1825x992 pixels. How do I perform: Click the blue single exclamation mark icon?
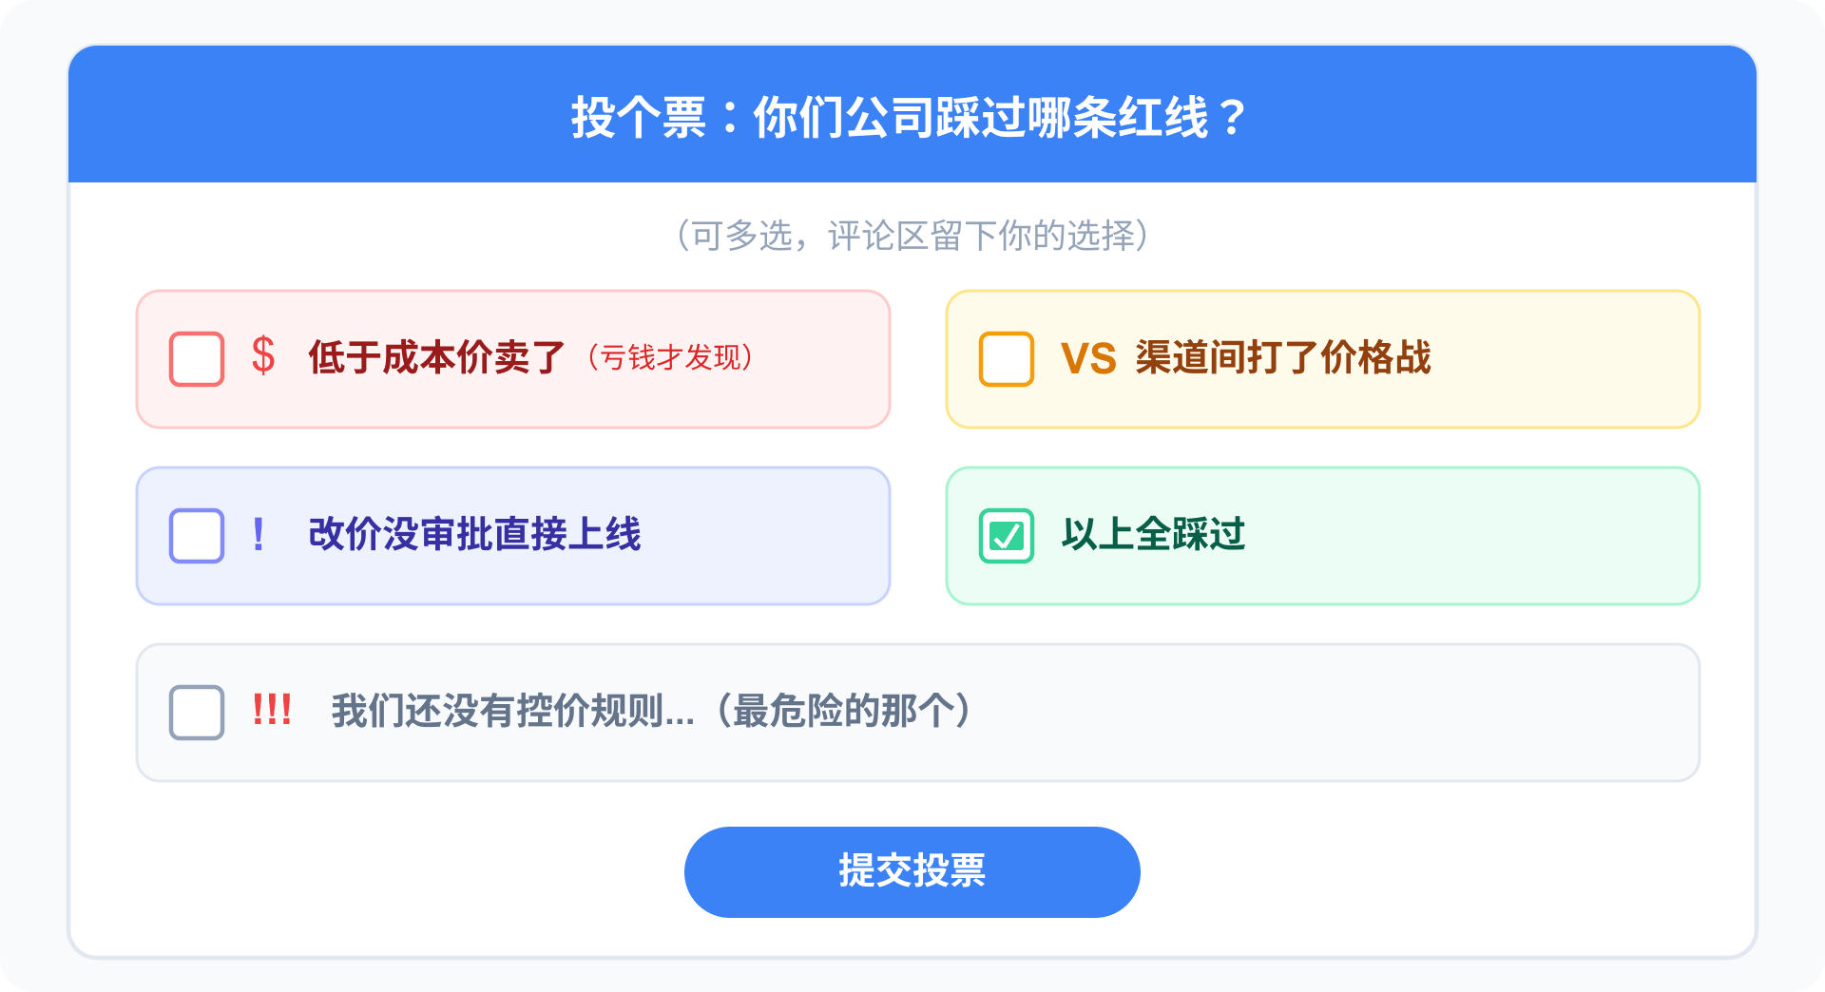click(x=258, y=535)
